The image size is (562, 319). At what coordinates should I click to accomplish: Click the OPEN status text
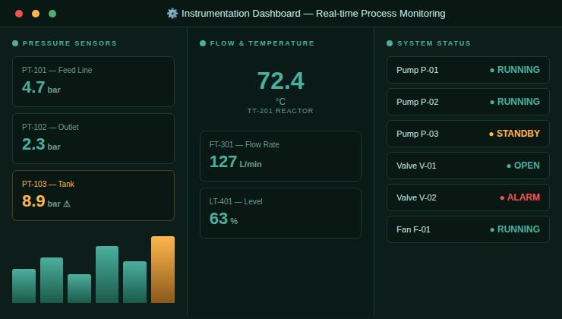pos(527,166)
